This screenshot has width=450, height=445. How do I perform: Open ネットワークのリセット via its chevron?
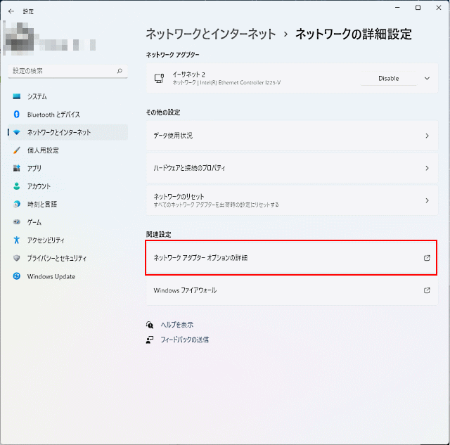coord(427,200)
